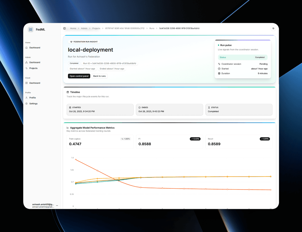This screenshot has height=232, width=302.
Task: Open the user account menu via three dots
Action: (57, 205)
